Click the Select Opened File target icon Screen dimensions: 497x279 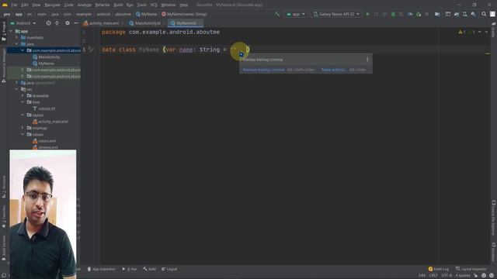click(x=48, y=23)
